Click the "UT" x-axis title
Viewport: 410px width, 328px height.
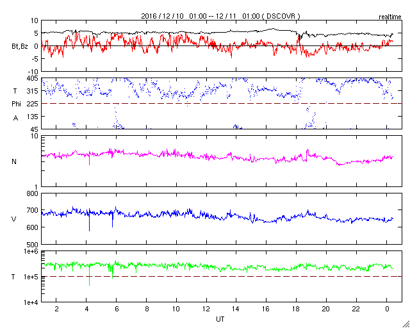pyautogui.click(x=220, y=319)
